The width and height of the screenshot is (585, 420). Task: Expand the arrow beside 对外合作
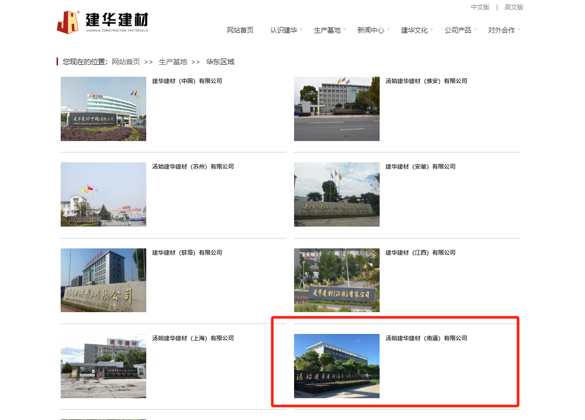click(x=519, y=29)
